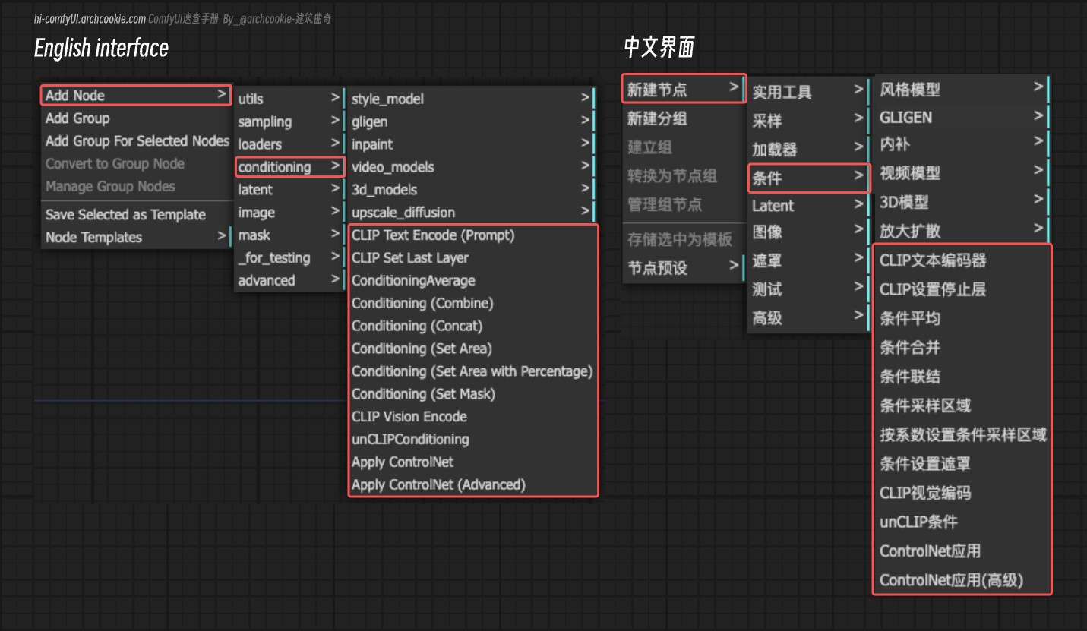Expand the 高级 category
This screenshot has height=631, width=1087.
(x=809, y=318)
